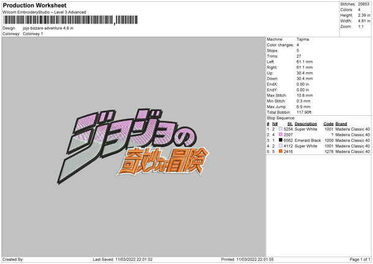The image size is (373, 264).
Task: Click the Description column header
Action: click(306, 124)
